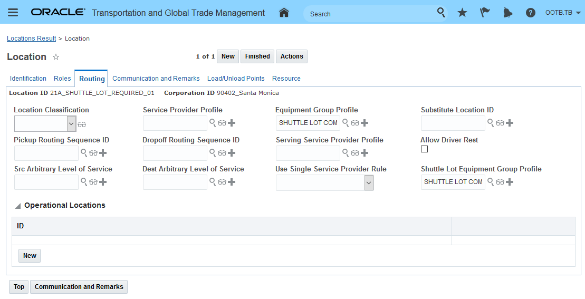Switch to Load/Unload Points tab
This screenshot has height=299, width=585.
click(236, 79)
